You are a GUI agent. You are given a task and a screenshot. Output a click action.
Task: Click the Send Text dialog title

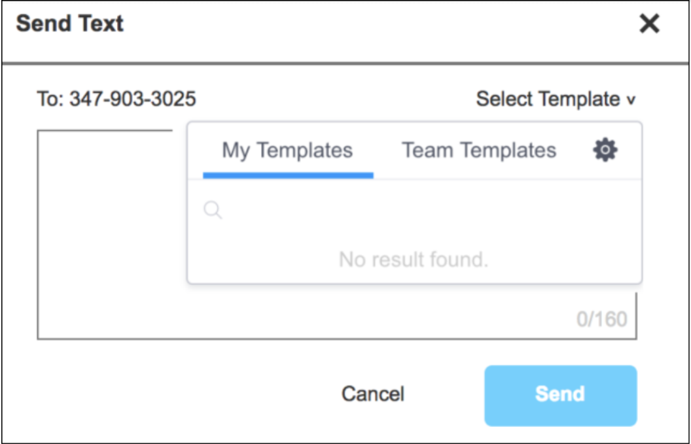pyautogui.click(x=70, y=24)
